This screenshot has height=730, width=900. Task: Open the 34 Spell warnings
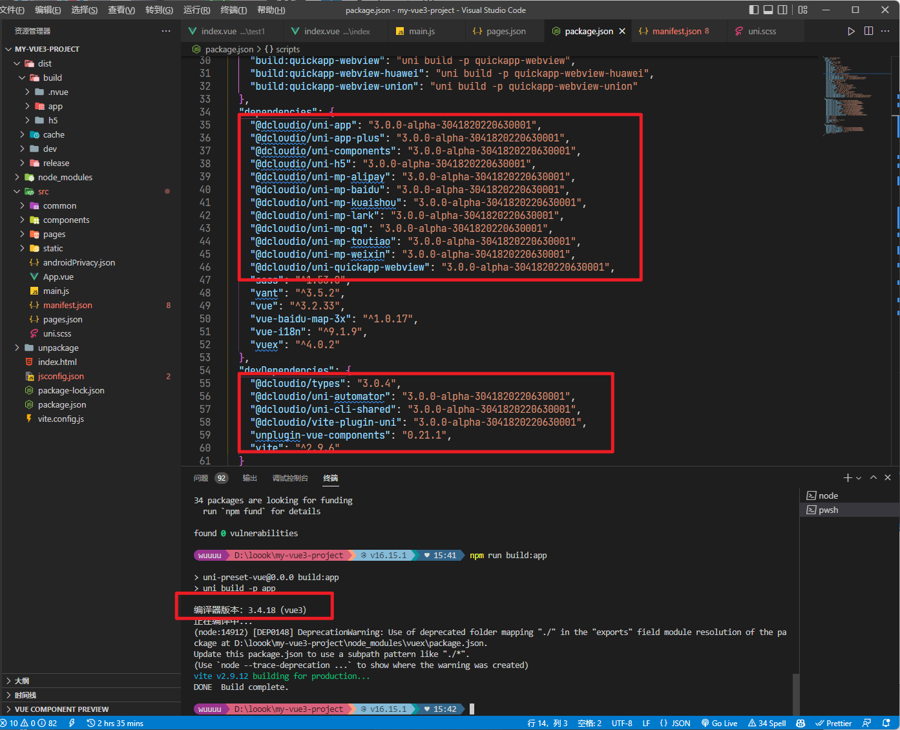tap(767, 723)
